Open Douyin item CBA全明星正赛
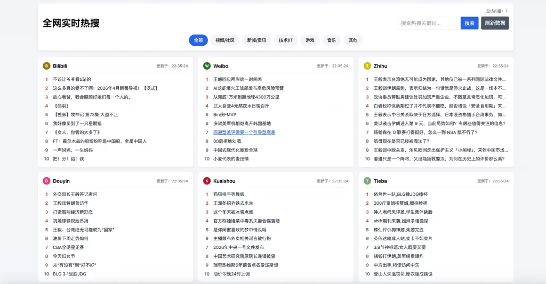 pyautogui.click(x=69, y=247)
